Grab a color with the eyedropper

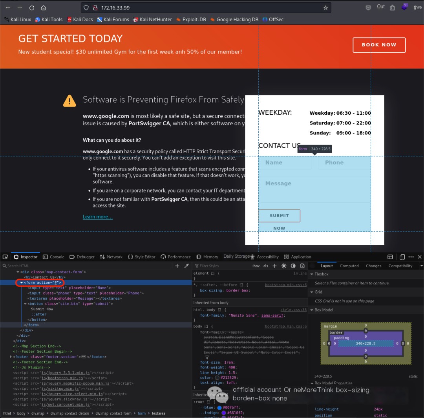pyautogui.click(x=186, y=266)
